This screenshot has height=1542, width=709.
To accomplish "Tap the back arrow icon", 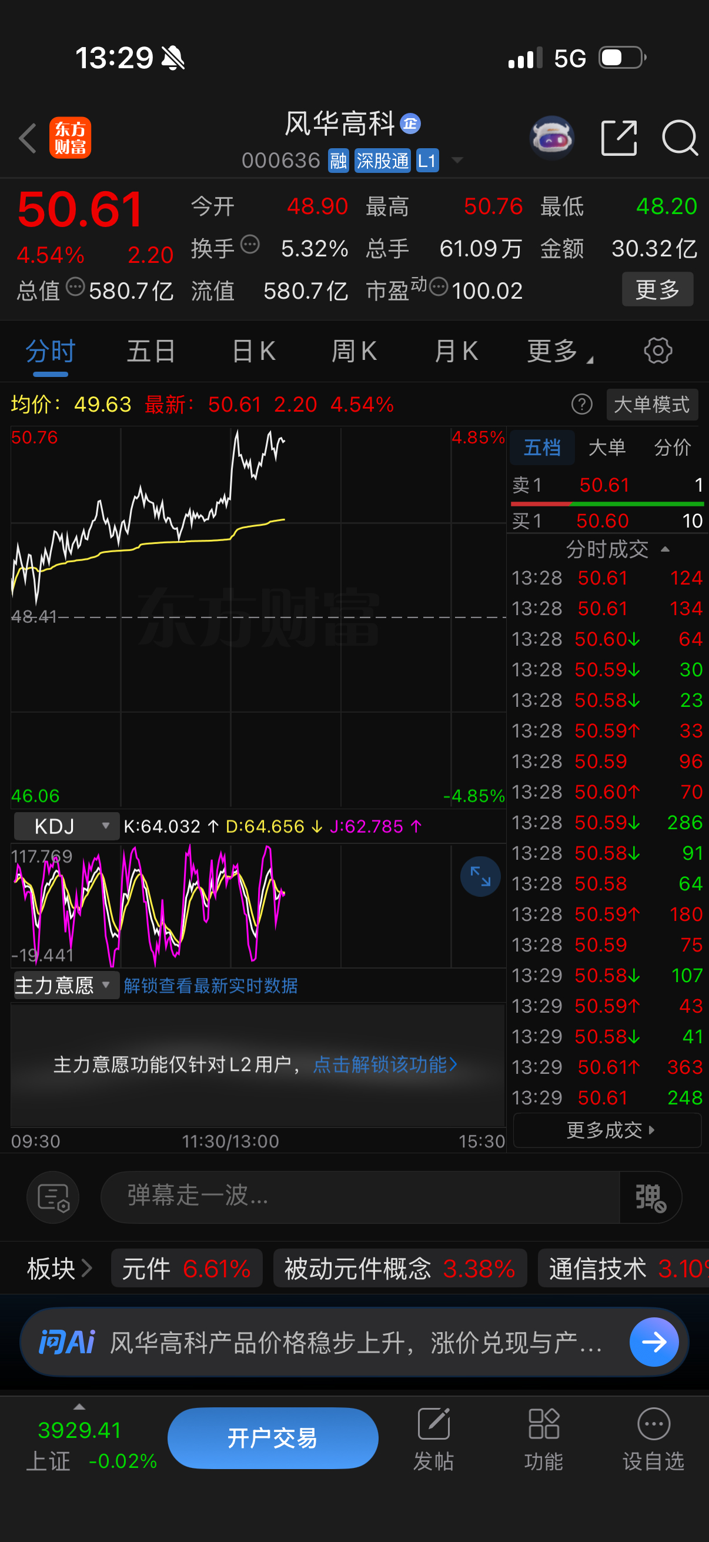I will click(x=28, y=138).
